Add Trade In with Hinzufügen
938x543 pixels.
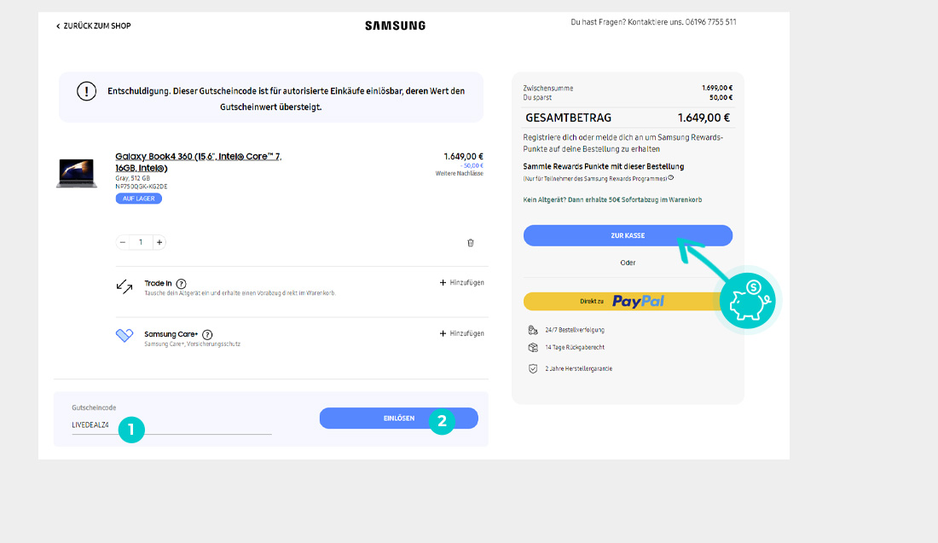462,282
